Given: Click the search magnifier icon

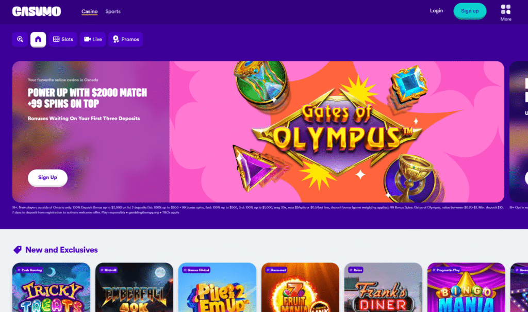Looking at the screenshot, I should click(20, 39).
